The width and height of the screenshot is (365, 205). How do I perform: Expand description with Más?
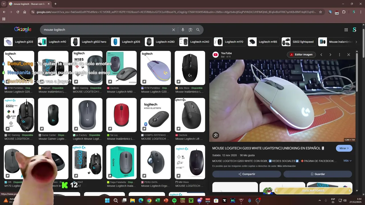point(347,161)
